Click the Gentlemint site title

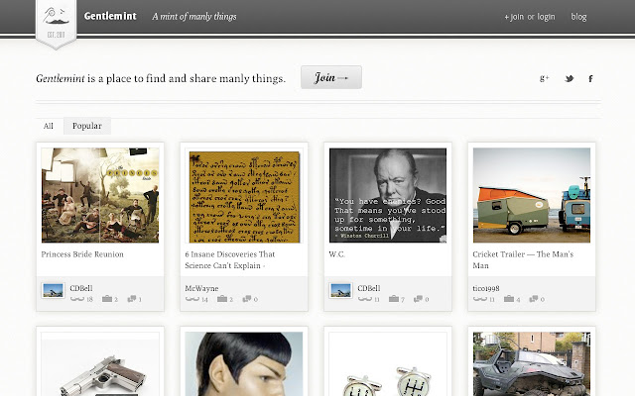[x=110, y=16]
